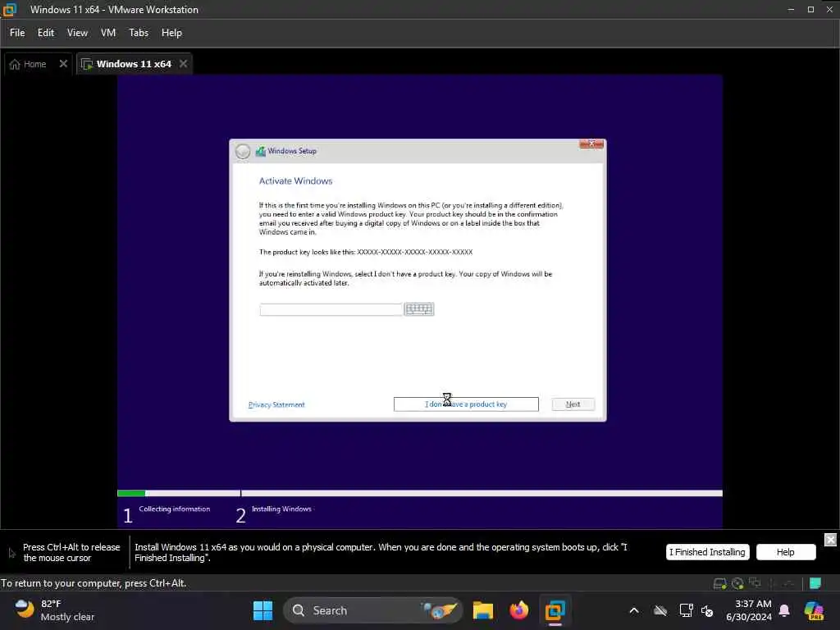Viewport: 840px width, 630px height.
Task: Click the hard disk status icon
Action: [x=720, y=583]
